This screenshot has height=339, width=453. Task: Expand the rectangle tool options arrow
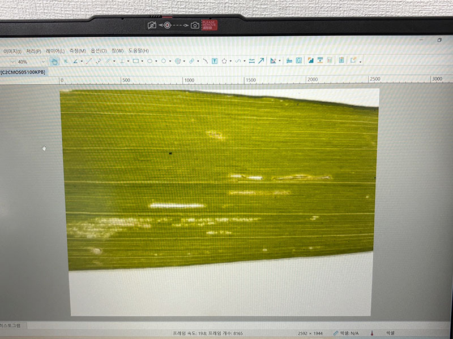coord(142,62)
